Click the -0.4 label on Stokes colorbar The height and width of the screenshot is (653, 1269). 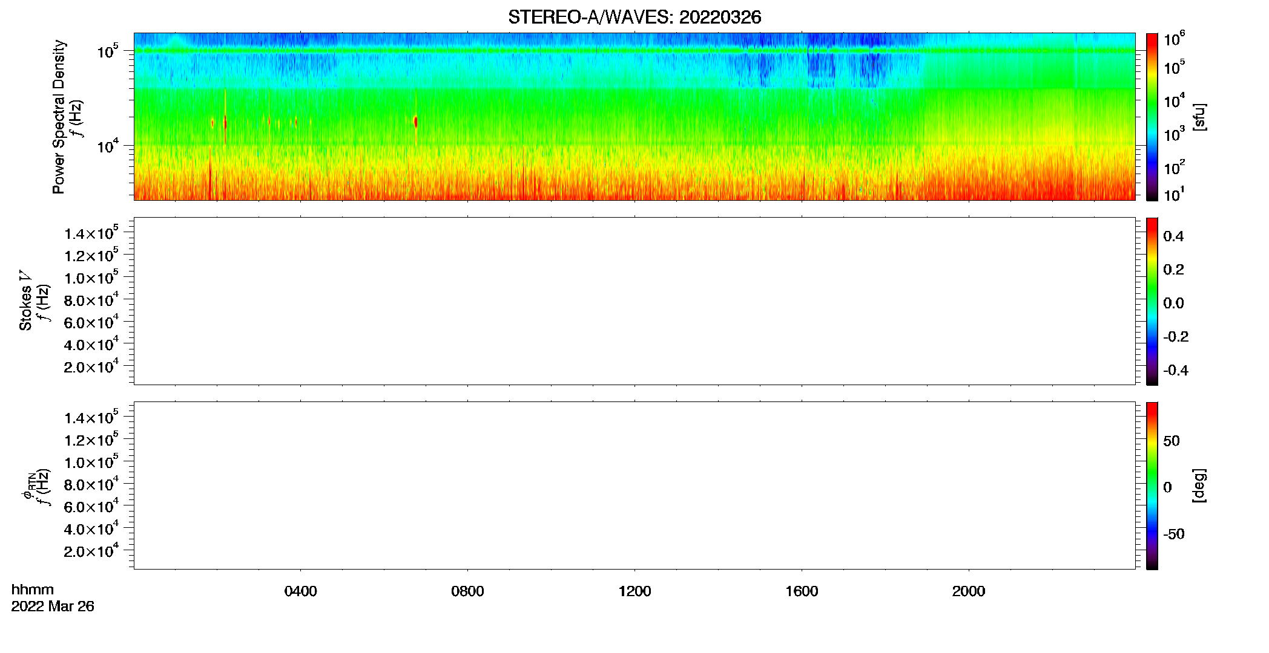click(1176, 371)
